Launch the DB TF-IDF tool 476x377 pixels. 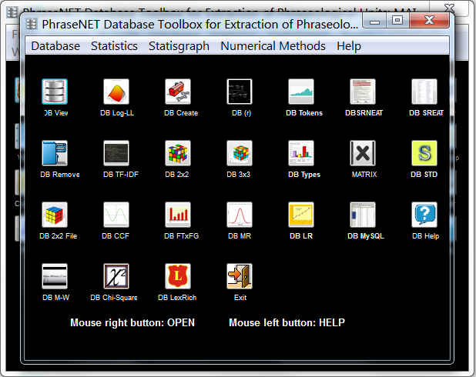pyautogui.click(x=116, y=153)
